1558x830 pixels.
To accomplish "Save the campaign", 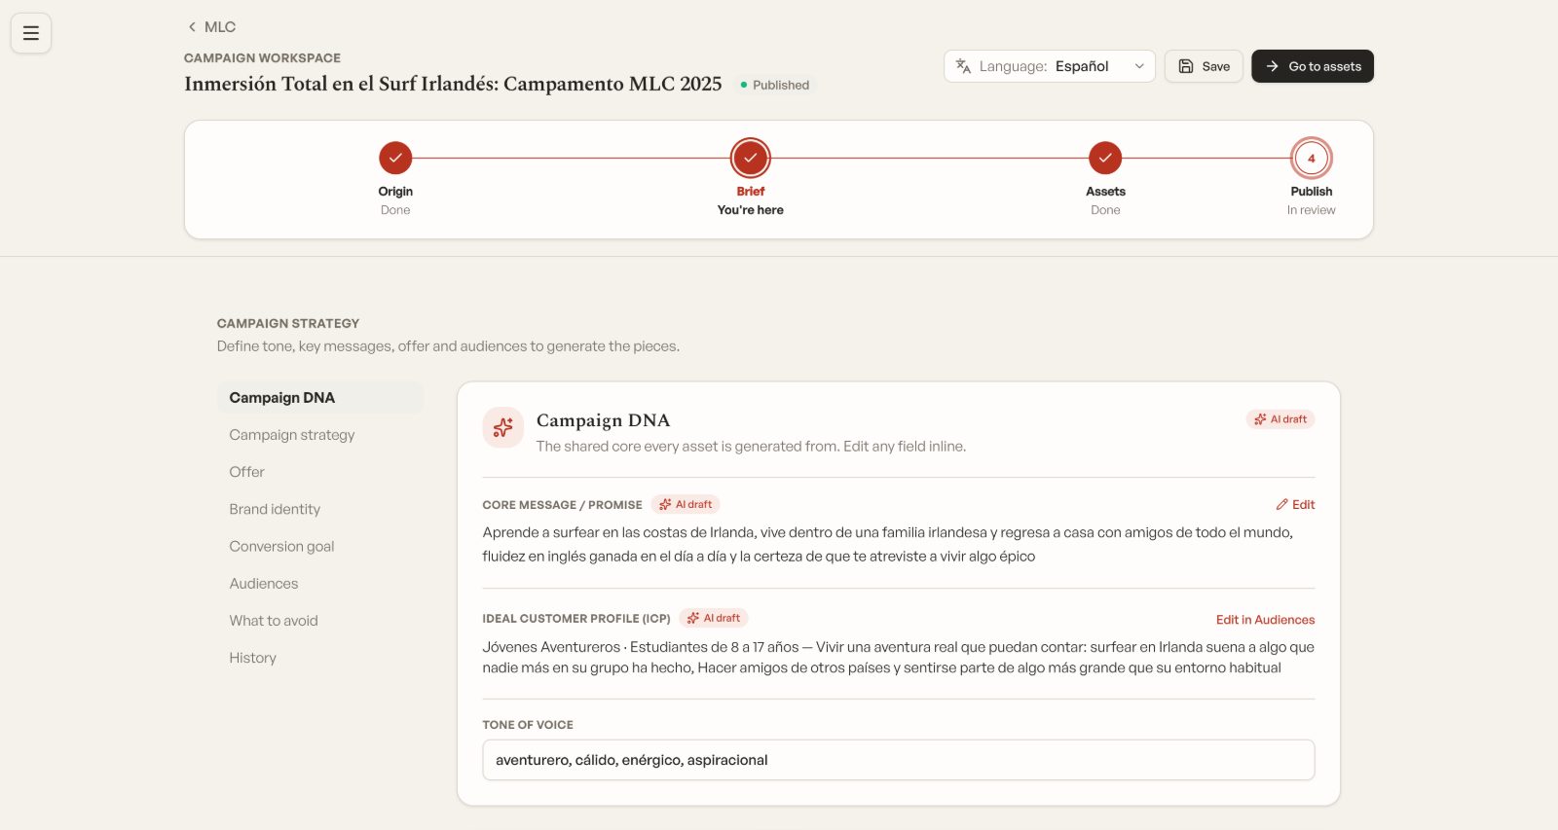I will pyautogui.click(x=1204, y=66).
